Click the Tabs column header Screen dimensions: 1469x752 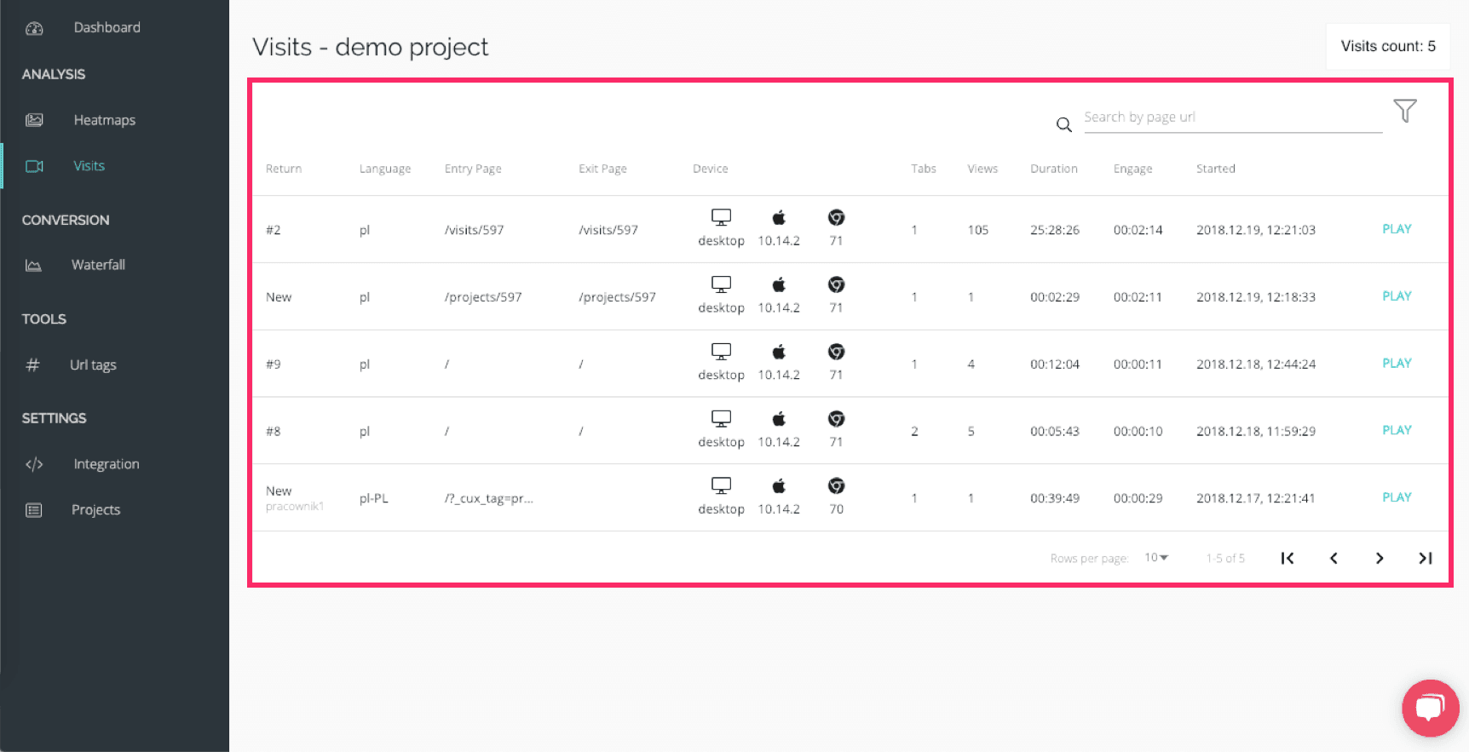(x=924, y=169)
